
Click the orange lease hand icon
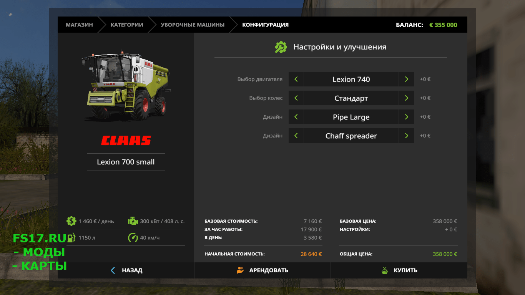point(240,270)
